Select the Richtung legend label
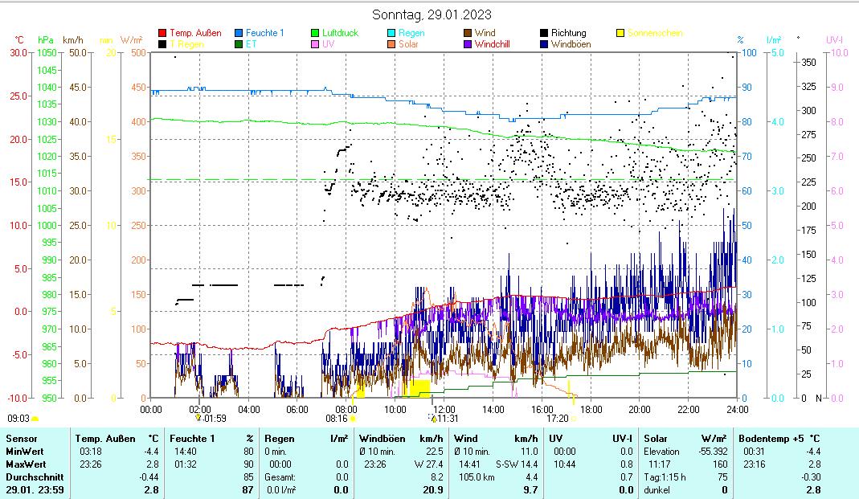The image size is (859, 499). pyautogui.click(x=568, y=33)
